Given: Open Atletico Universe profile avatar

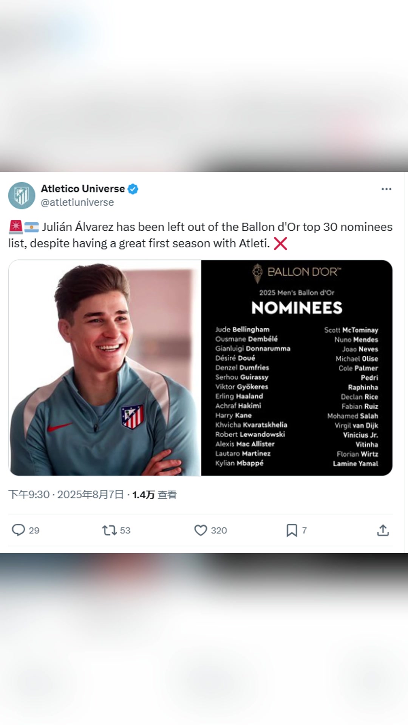Looking at the screenshot, I should [22, 196].
